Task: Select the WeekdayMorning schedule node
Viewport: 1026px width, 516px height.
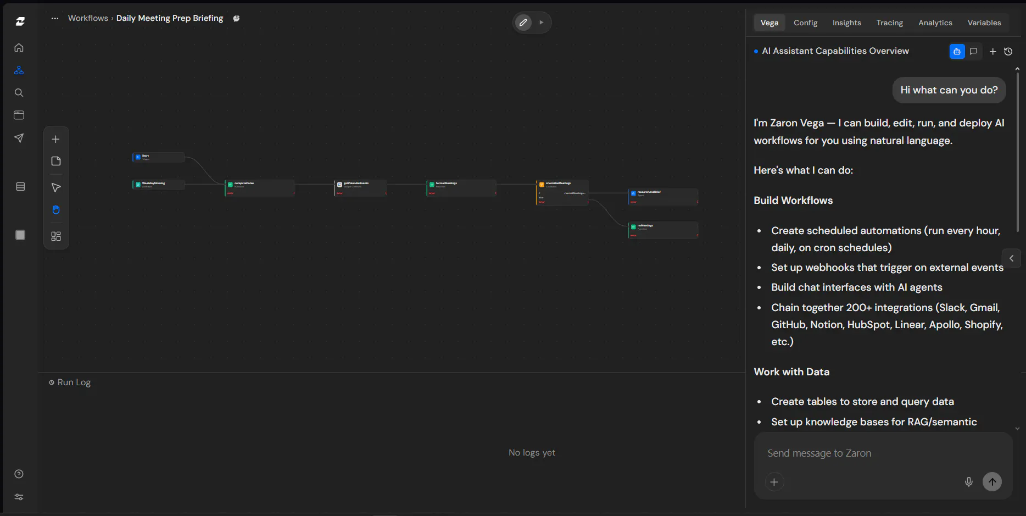Action: (159, 185)
